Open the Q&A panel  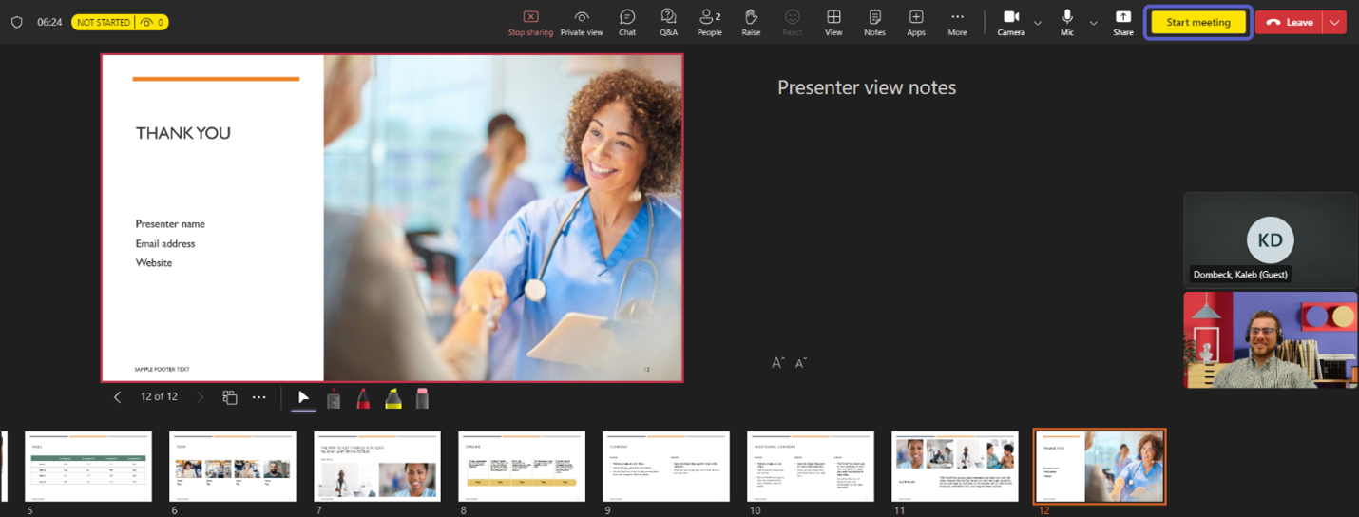668,23
